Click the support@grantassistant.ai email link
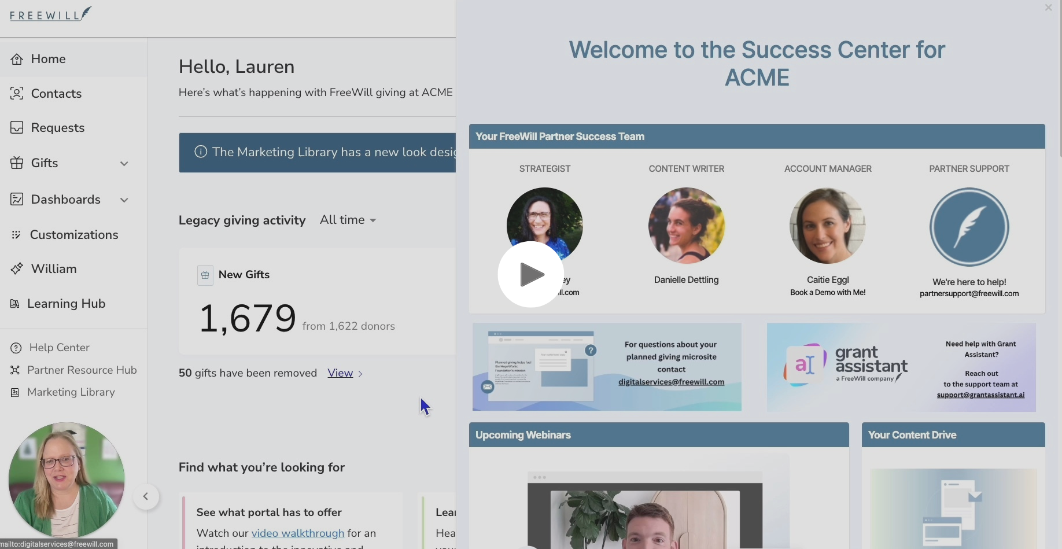 980,395
